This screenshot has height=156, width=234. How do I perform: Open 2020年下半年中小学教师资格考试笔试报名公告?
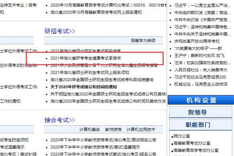103,154
